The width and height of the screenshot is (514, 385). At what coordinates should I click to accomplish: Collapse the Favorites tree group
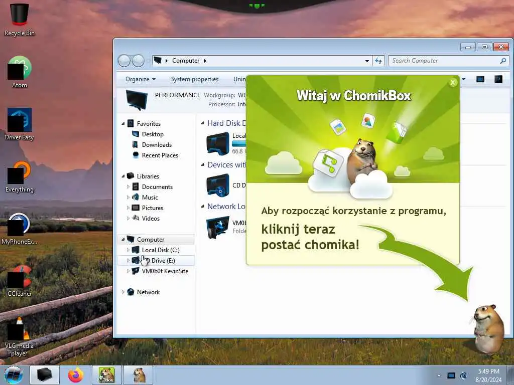[x=123, y=124]
